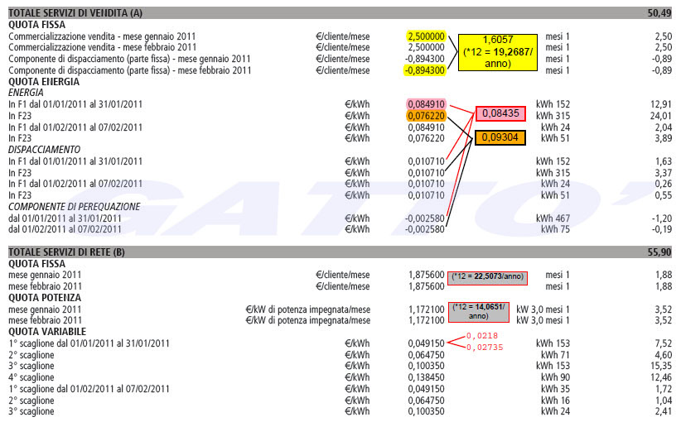Select the amount "2,04"
681x422 pixels.
pyautogui.click(x=664, y=127)
